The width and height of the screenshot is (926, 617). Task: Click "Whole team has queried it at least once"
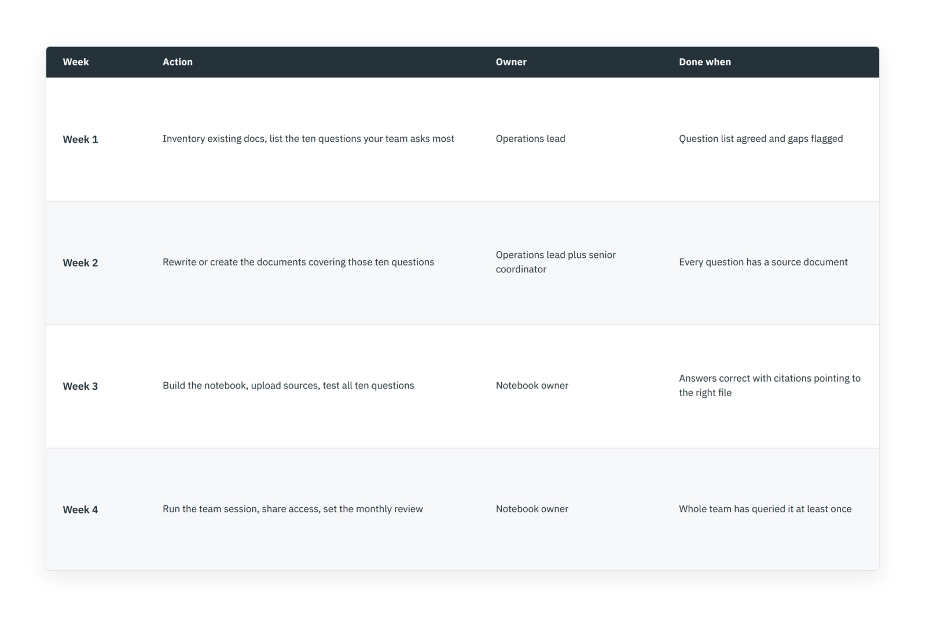tap(765, 509)
